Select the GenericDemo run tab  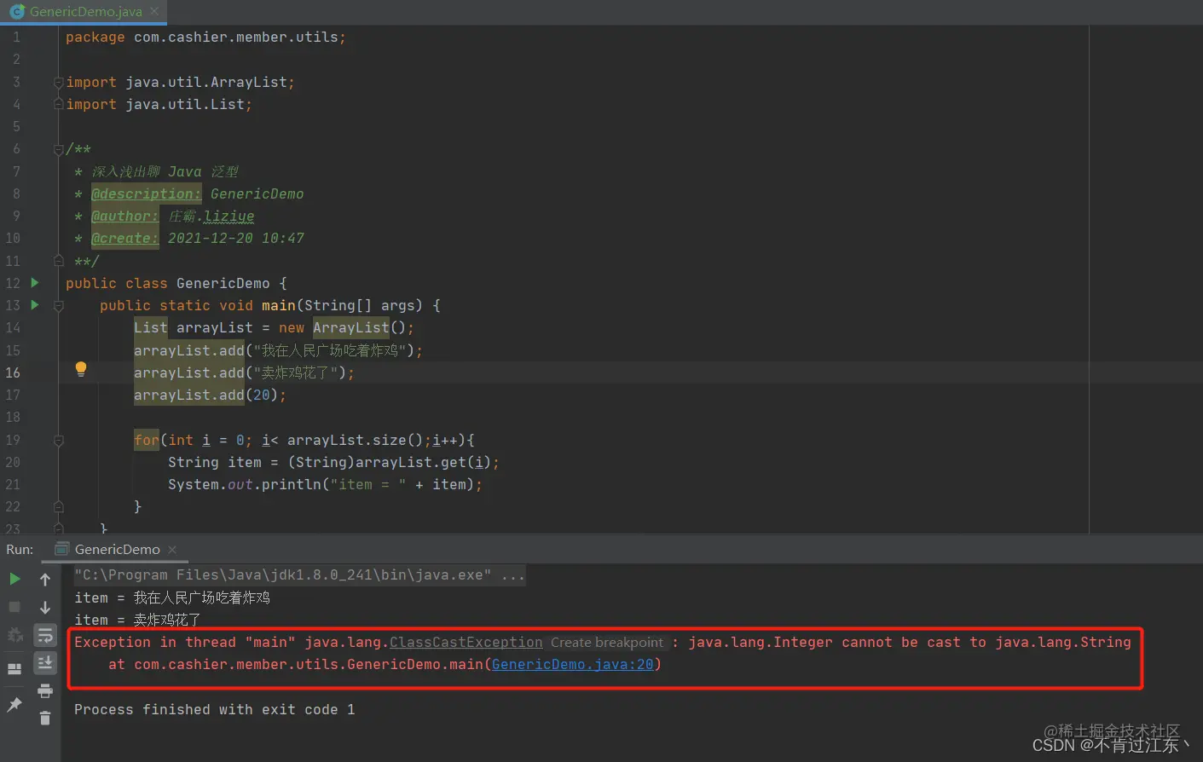pos(117,550)
